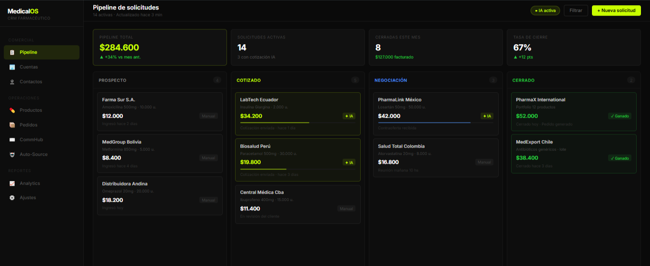Image resolution: width=650 pixels, height=266 pixels.
Task: Click the Cerrado column count badge
Action: tap(631, 80)
